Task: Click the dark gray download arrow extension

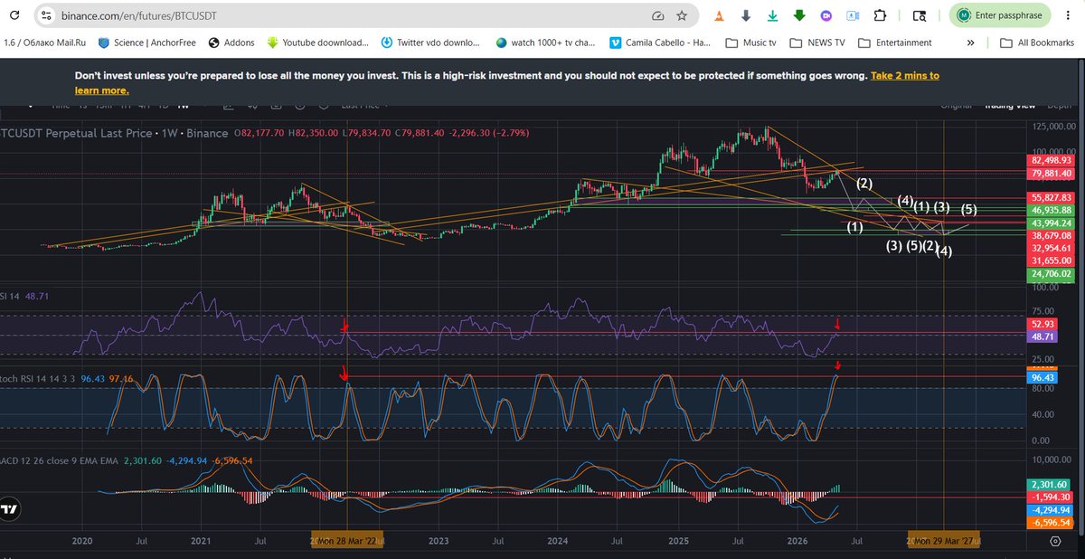Action: (746, 16)
